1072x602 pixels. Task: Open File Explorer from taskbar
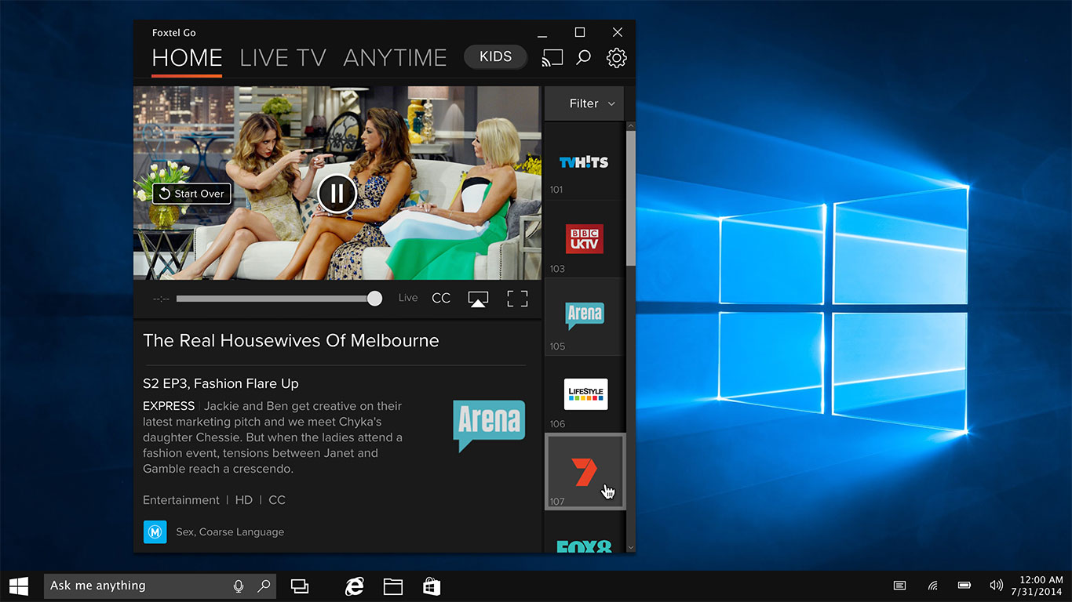(393, 586)
